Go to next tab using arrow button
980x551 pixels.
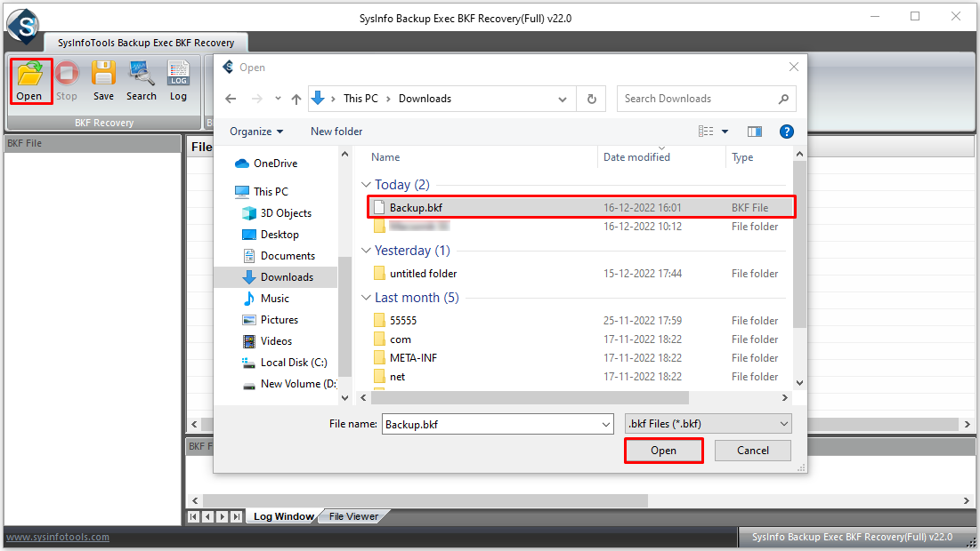222,516
